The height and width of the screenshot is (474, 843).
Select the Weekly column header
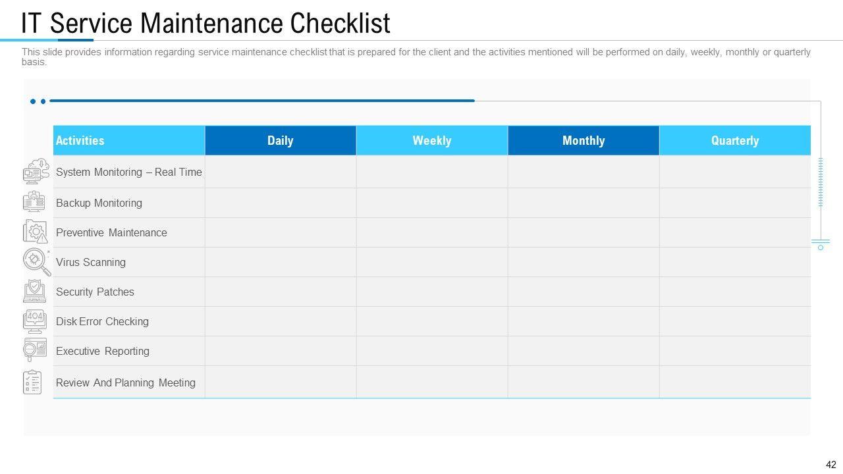[431, 140]
